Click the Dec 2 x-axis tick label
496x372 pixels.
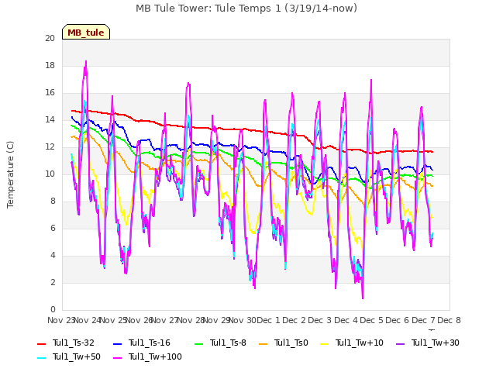(x=294, y=320)
